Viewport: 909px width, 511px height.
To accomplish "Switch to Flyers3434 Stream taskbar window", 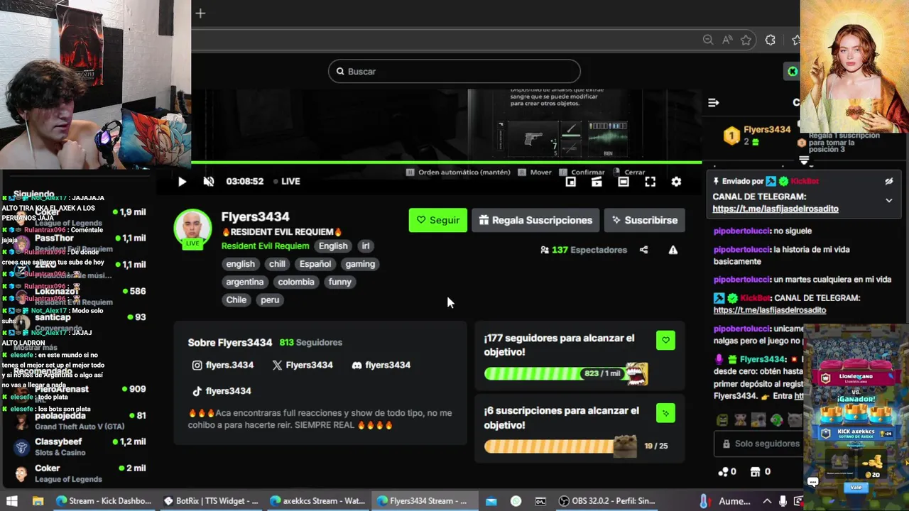I will pyautogui.click(x=424, y=501).
